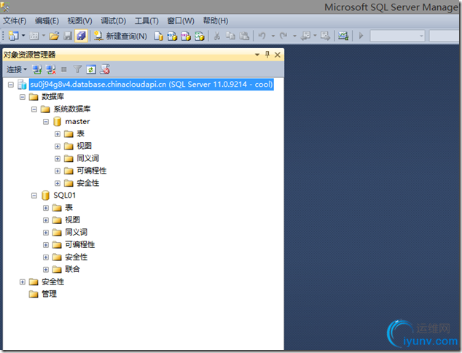Click Connect Object Explorer icon

pos(37,69)
